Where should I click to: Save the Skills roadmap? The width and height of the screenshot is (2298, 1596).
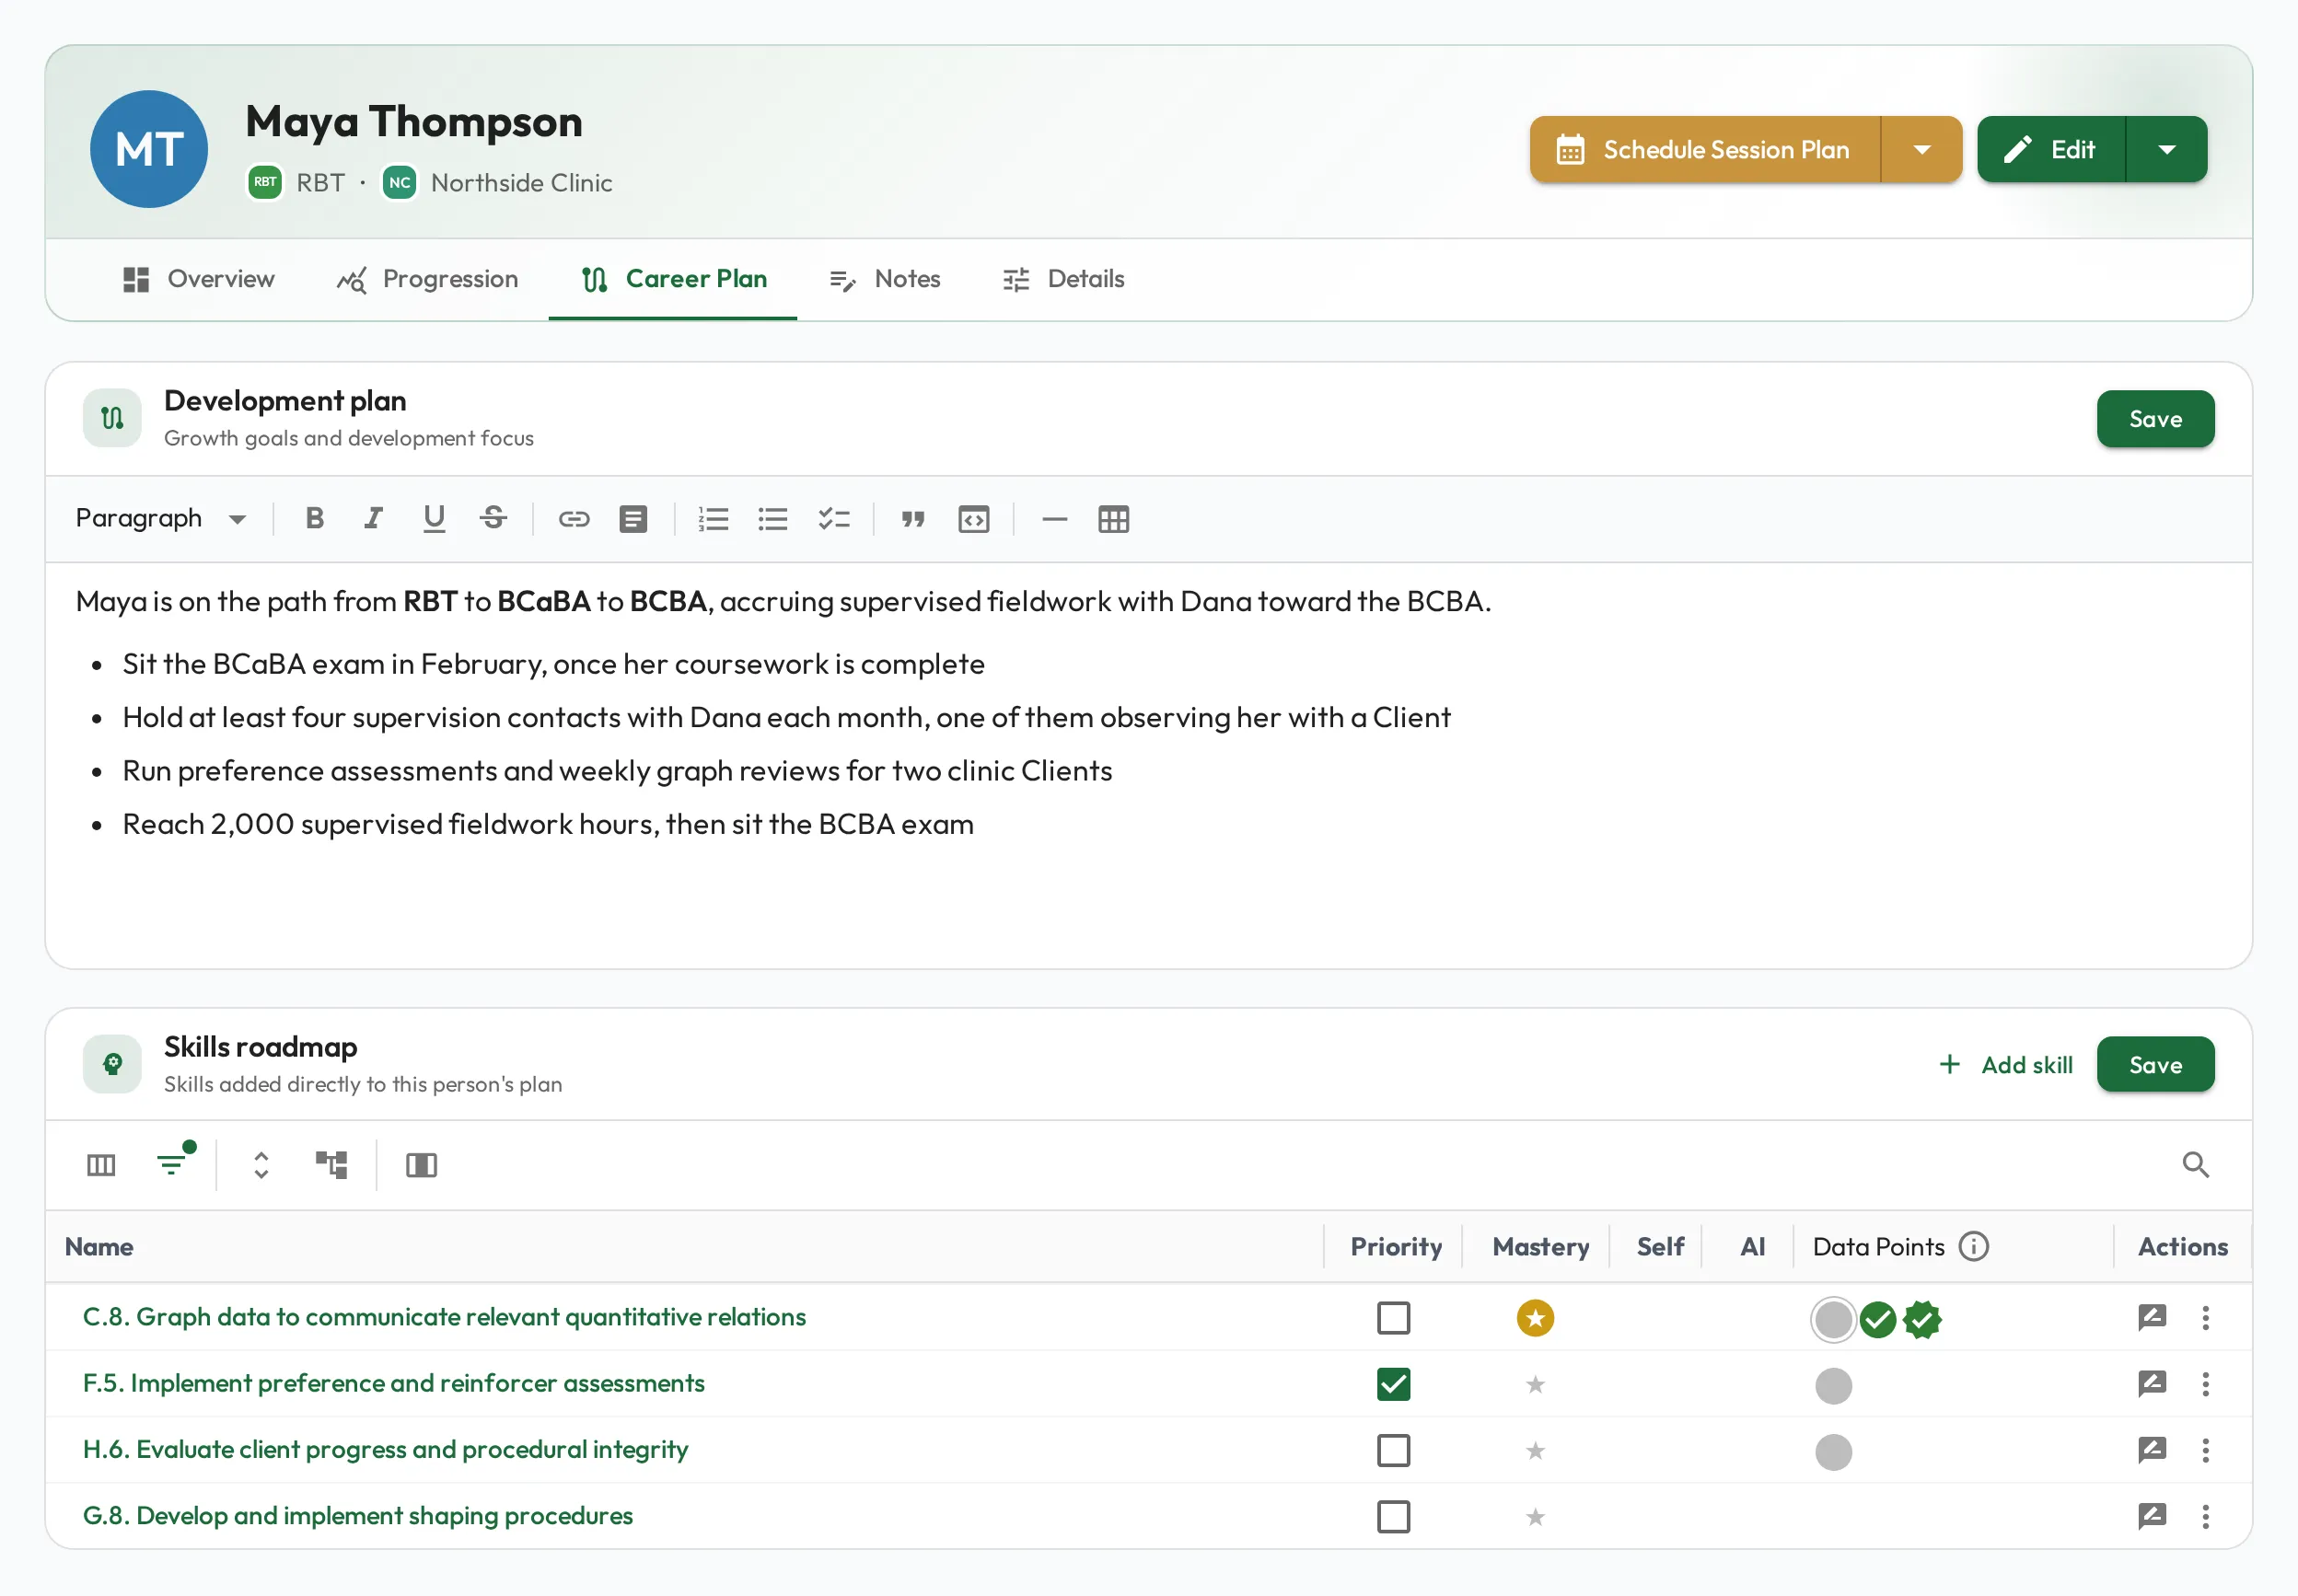pyautogui.click(x=2155, y=1065)
